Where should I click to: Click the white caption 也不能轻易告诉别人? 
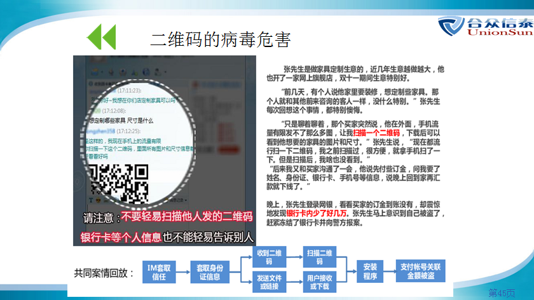click(x=208, y=237)
